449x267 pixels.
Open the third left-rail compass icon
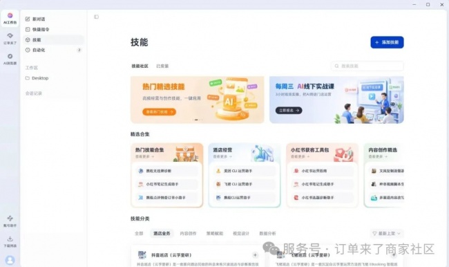pyautogui.click(x=10, y=59)
